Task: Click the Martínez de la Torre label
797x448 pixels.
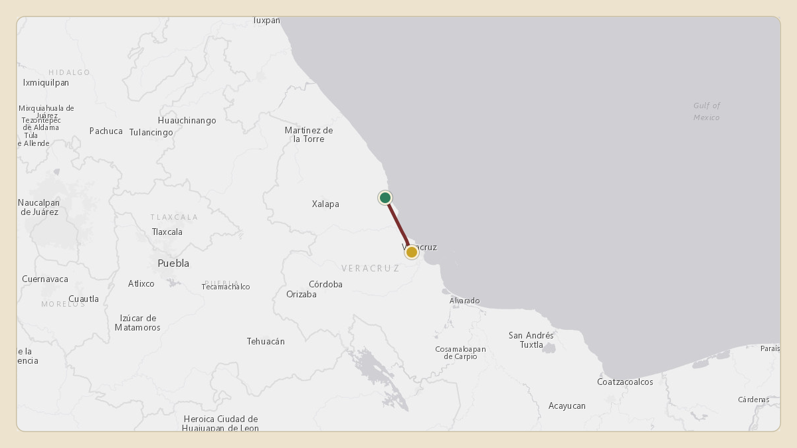Action: point(309,135)
